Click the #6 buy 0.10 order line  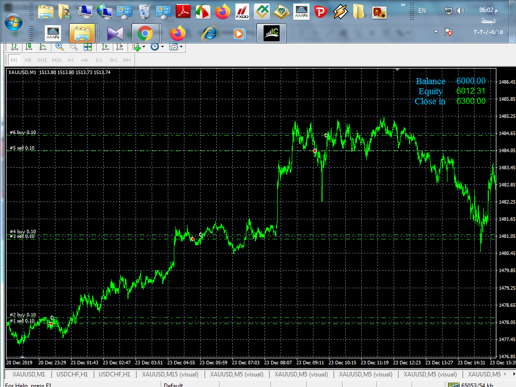pyautogui.click(x=23, y=133)
